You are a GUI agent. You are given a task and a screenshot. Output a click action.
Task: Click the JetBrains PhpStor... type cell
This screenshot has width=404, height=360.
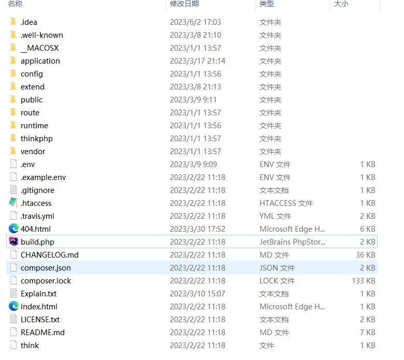292,242
